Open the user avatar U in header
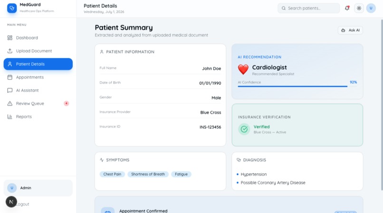 [x=371, y=8]
